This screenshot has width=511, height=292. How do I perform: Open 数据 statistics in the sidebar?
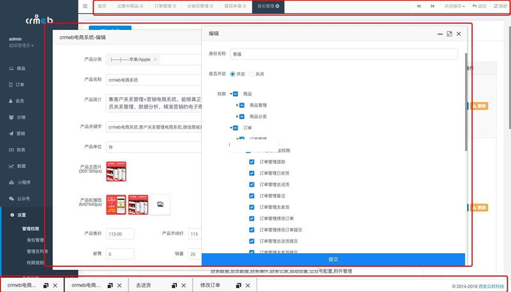pos(20,166)
